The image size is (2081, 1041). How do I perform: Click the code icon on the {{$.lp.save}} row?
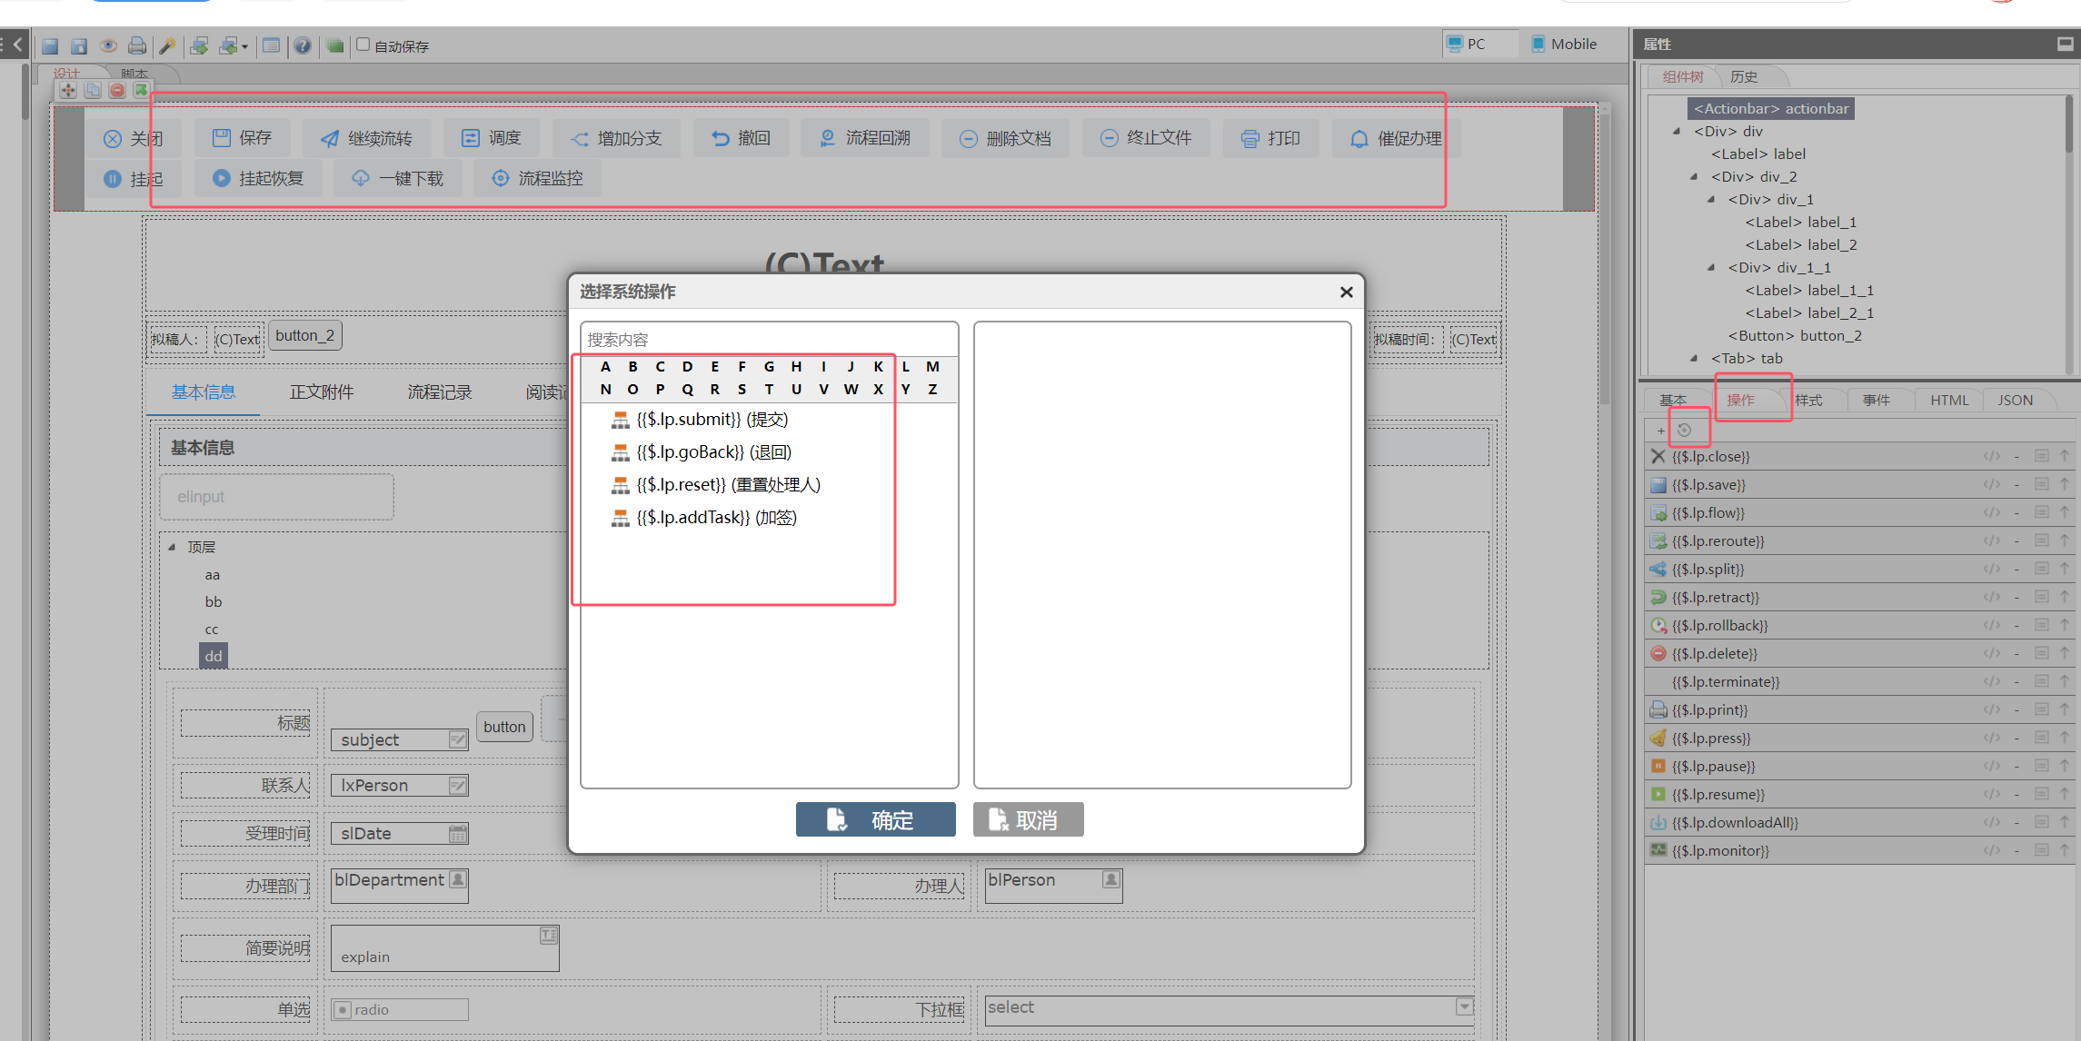[1991, 484]
